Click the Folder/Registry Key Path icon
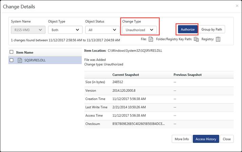 point(196,39)
